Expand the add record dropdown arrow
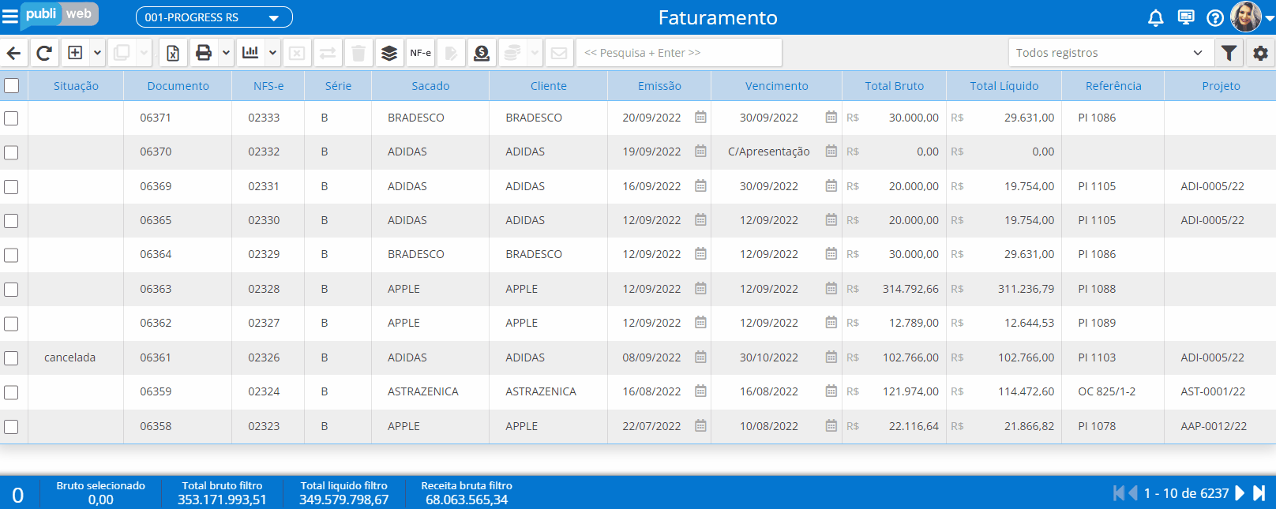Image resolution: width=1276 pixels, height=509 pixels. click(97, 53)
